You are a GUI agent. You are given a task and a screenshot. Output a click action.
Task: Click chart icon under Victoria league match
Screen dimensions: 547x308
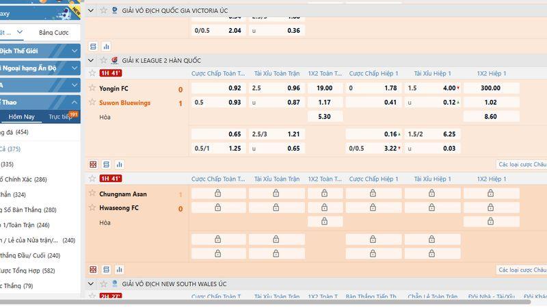point(106,47)
